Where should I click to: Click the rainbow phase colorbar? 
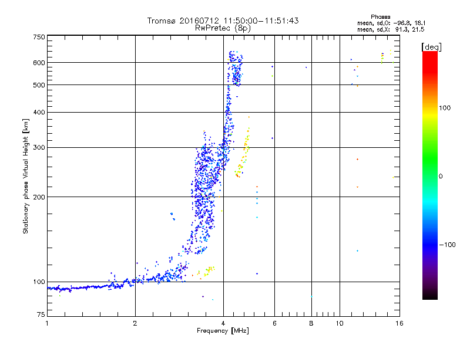[430, 175]
